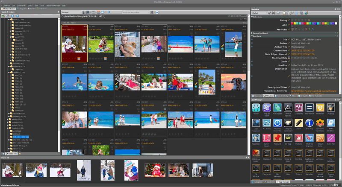
Task: Launch the Recently Used Files app
Action: pyautogui.click(x=277, y=123)
